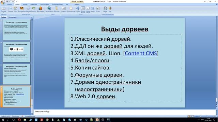Insert a picture (Рисунок) from file

point(10,9)
